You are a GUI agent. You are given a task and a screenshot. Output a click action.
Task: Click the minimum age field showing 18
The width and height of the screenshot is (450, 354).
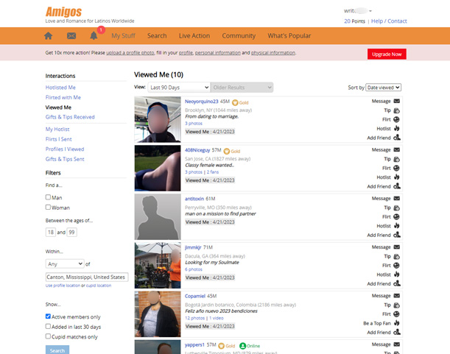coord(51,232)
